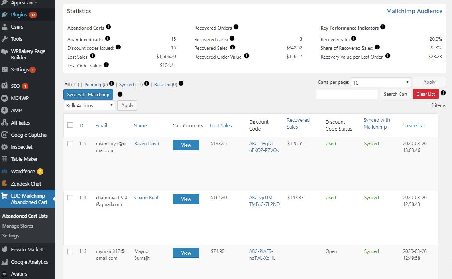The width and height of the screenshot is (452, 279).
Task: Click Sync with Mailchimp button
Action: 88,94
